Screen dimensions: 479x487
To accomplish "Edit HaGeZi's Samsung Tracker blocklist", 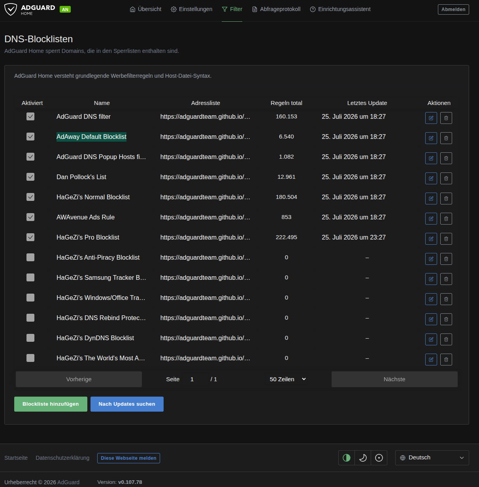I will pos(431,279).
